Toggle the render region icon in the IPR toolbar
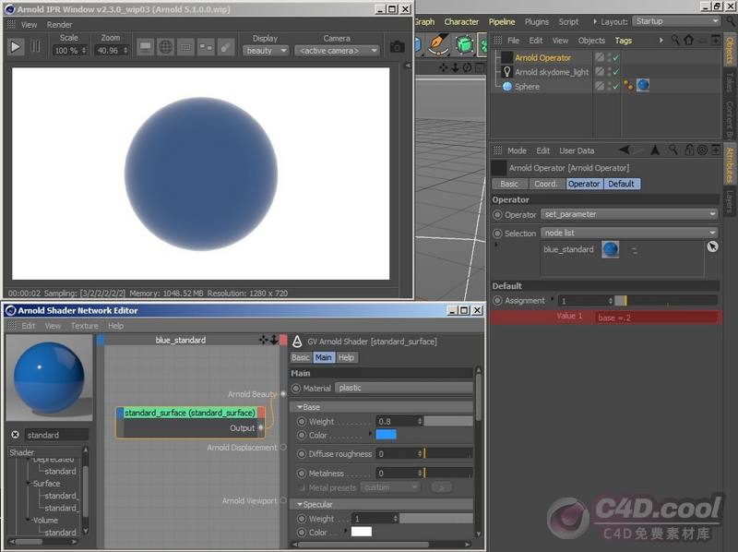738x552 pixels. 186,47
